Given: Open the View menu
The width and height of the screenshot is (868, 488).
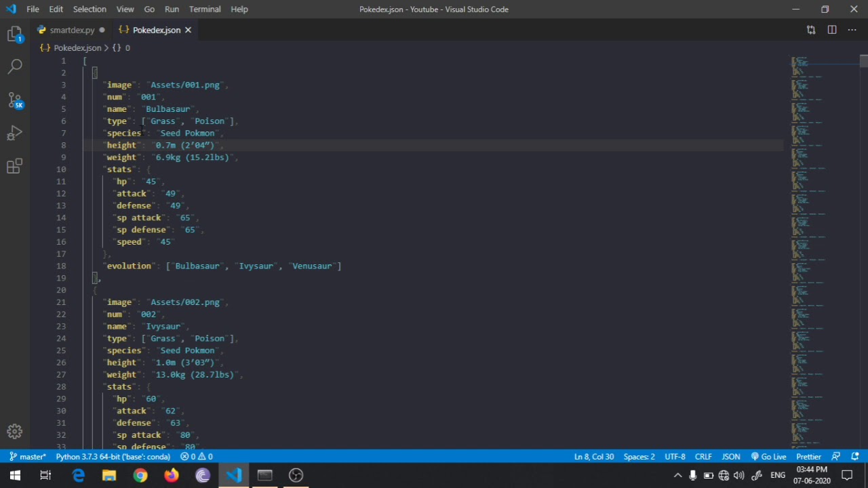Looking at the screenshot, I should pyautogui.click(x=125, y=9).
